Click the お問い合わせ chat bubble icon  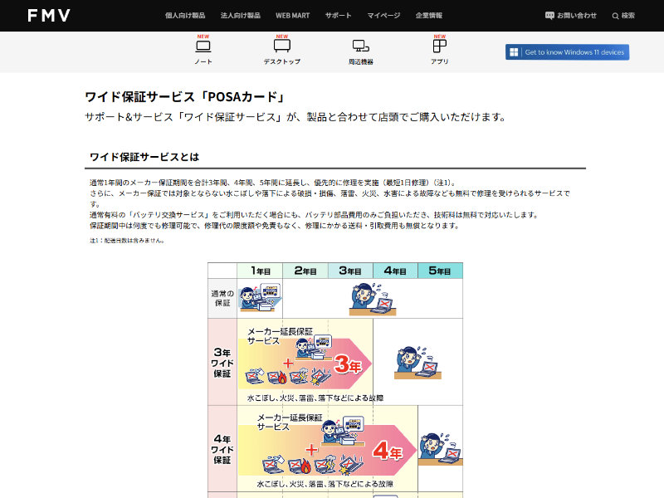(x=549, y=15)
